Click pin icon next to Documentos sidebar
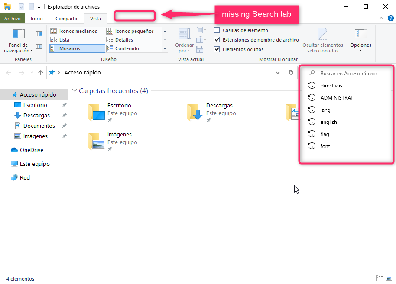 (65, 126)
